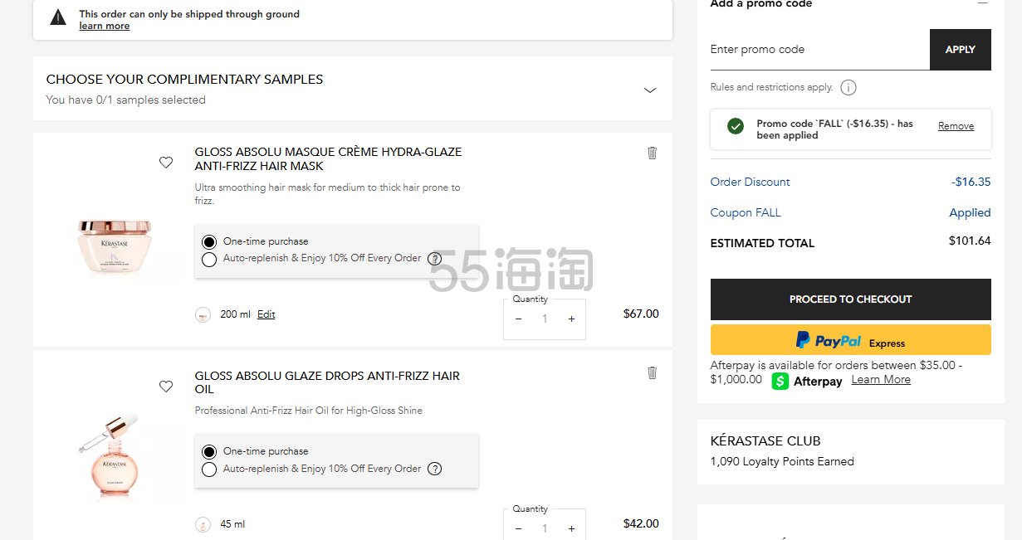Collapse the Add a promo code section
The height and width of the screenshot is (540, 1022).
(x=982, y=3)
